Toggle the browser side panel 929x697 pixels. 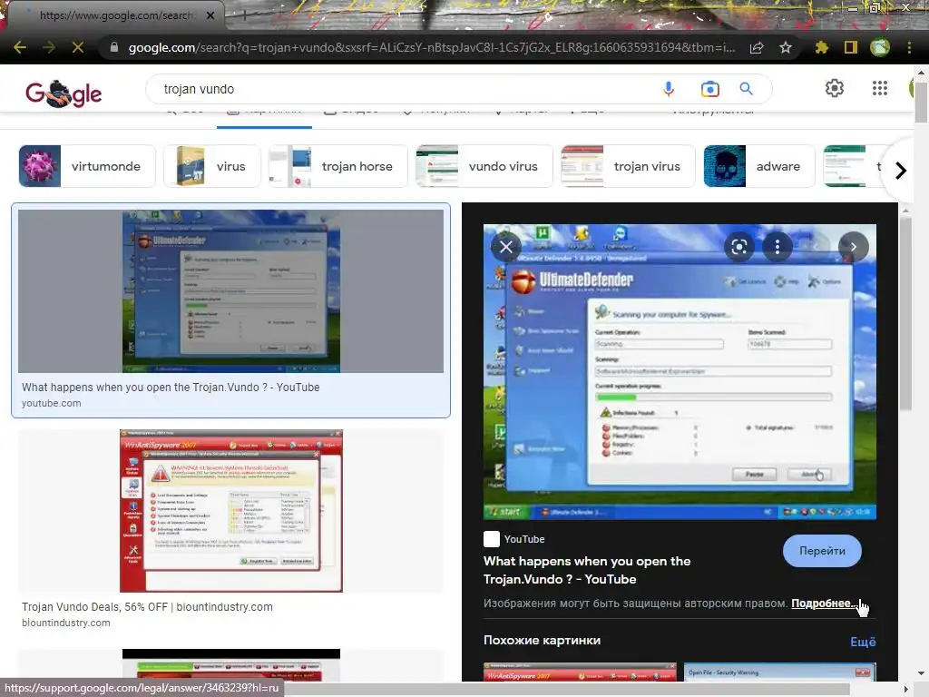pos(851,47)
